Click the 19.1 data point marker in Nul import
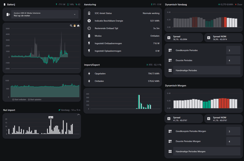This screenshot has width=244, height=161. tap(51, 120)
